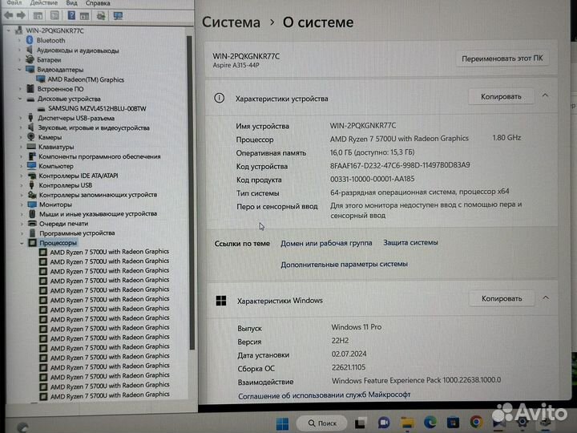
Task: Click the Батареи category icon
Action: pos(30,59)
